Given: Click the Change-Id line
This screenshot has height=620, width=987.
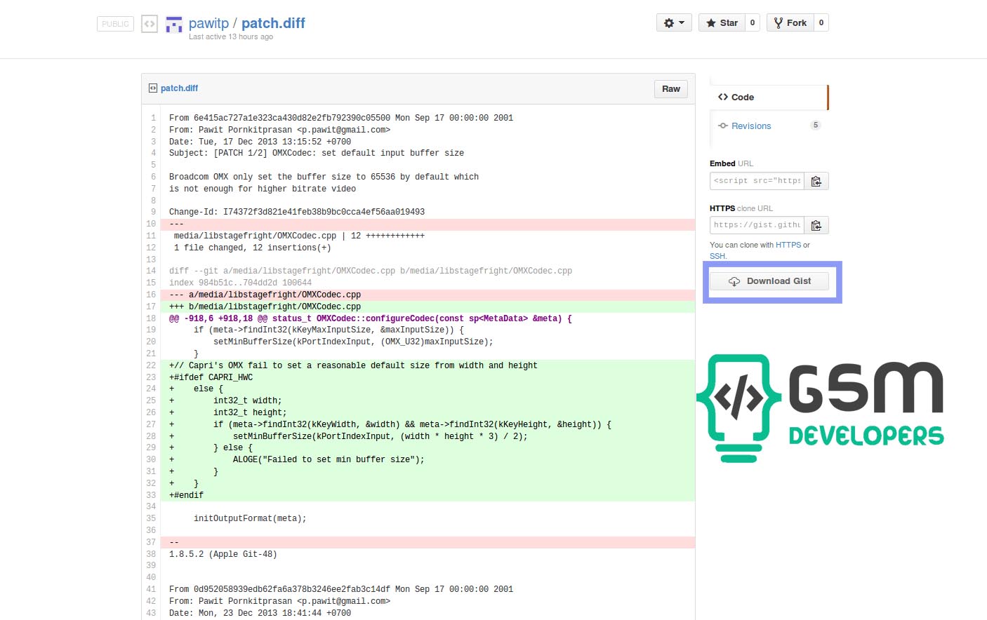Looking at the screenshot, I should coord(297,212).
